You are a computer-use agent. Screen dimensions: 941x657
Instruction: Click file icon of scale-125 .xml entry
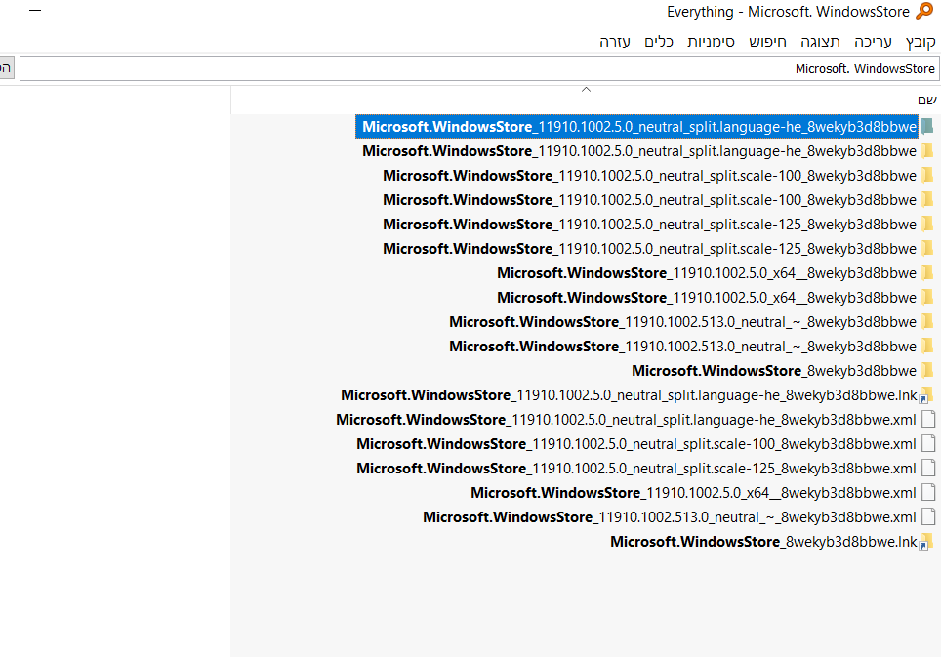click(928, 468)
